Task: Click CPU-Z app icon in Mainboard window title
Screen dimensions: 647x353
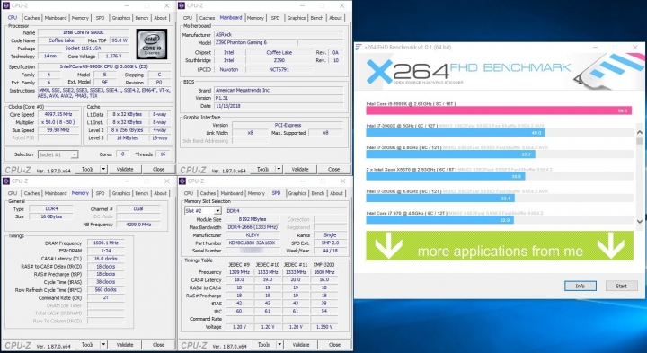Action: pyautogui.click(x=182, y=5)
